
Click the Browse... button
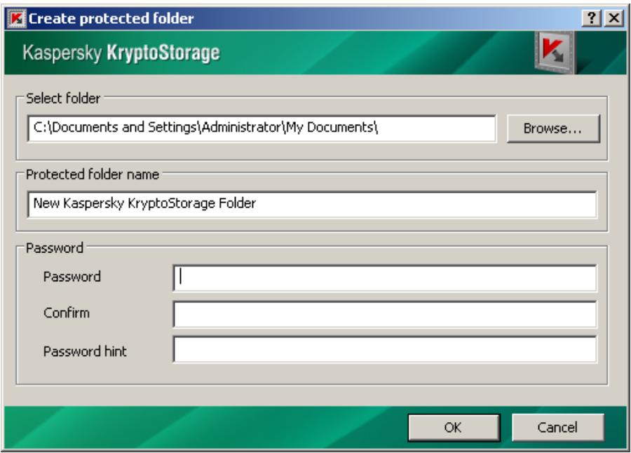(553, 128)
